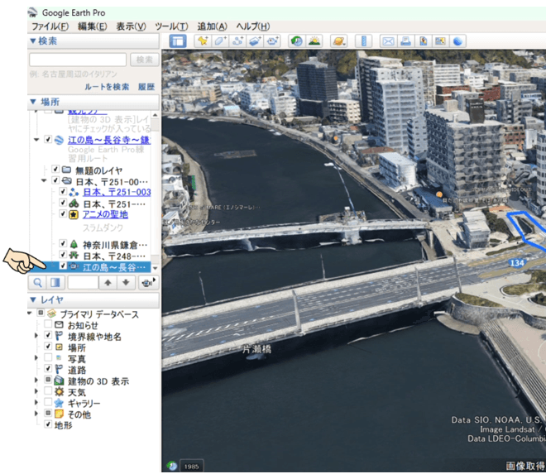Click the magnifier search icon below places
This screenshot has width=546, height=474.
38,282
